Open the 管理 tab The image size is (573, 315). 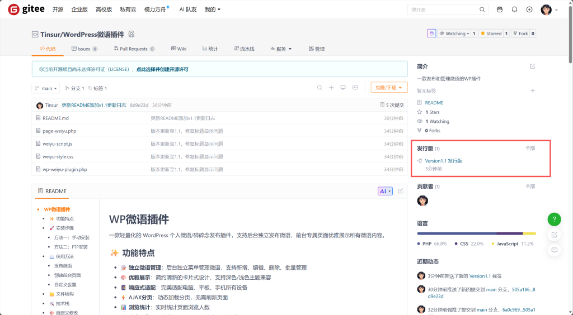pyautogui.click(x=317, y=49)
